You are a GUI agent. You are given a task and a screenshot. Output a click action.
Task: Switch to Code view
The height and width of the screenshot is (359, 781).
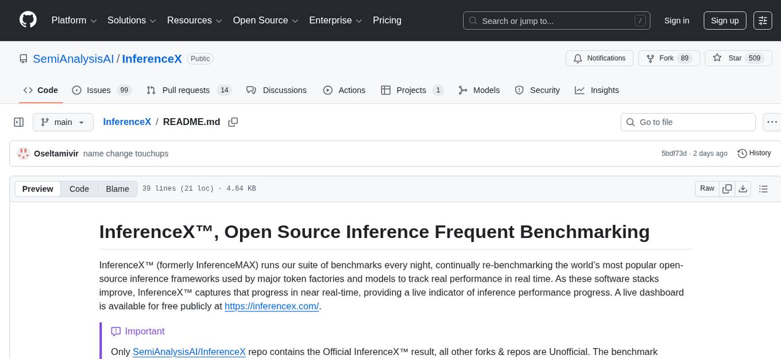click(x=79, y=189)
